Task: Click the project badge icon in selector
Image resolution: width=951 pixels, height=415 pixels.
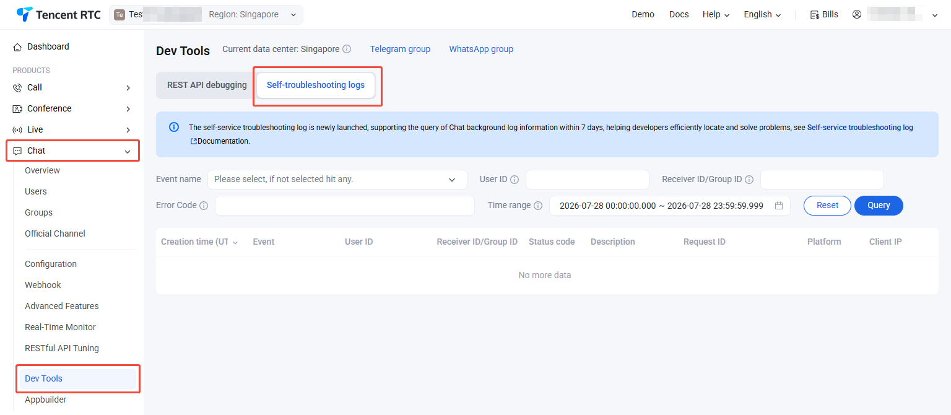Action: coord(119,15)
